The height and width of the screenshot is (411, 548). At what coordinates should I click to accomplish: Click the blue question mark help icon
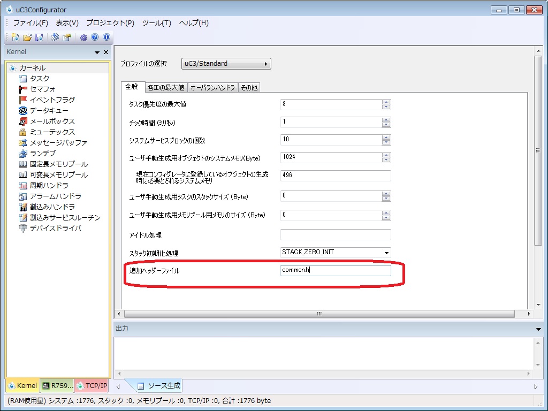click(95, 37)
